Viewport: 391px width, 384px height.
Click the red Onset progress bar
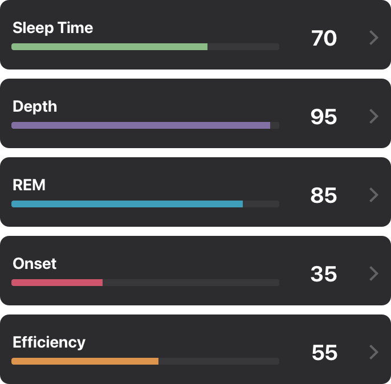(57, 283)
